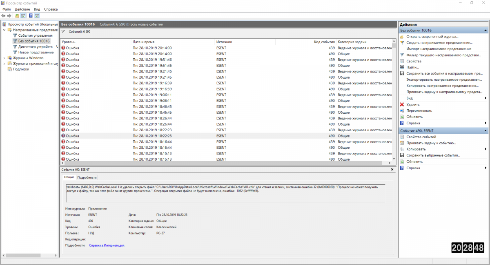Expand the Журналы приложений и служб node
Image resolution: width=490 pixels, height=265 pixels.
coord(4,64)
